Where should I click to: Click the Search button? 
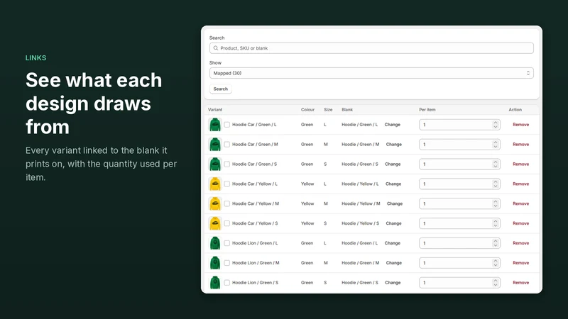point(221,89)
